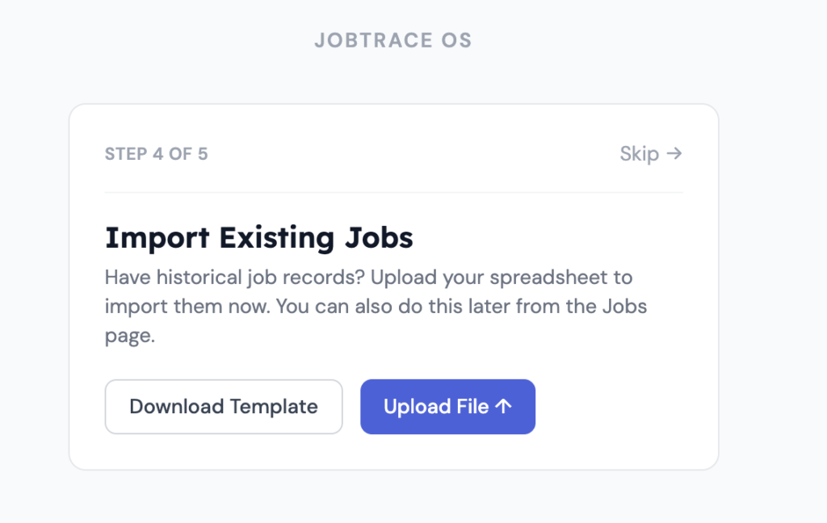This screenshot has height=523, width=827.
Task: Click the Download Template button
Action: point(224,407)
